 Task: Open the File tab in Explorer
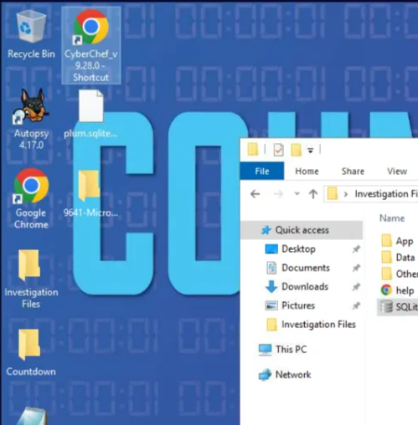pos(262,171)
